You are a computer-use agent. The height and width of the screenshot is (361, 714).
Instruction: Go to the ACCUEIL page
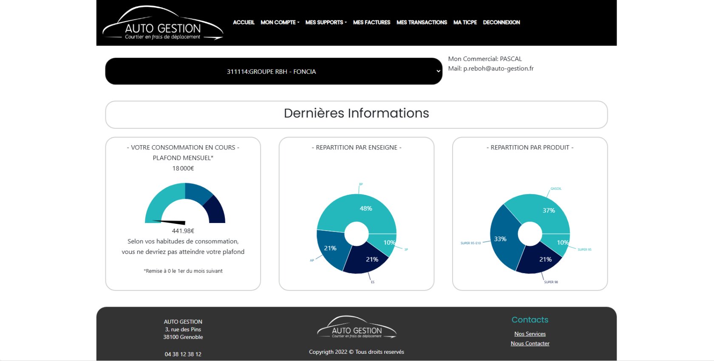pos(244,22)
